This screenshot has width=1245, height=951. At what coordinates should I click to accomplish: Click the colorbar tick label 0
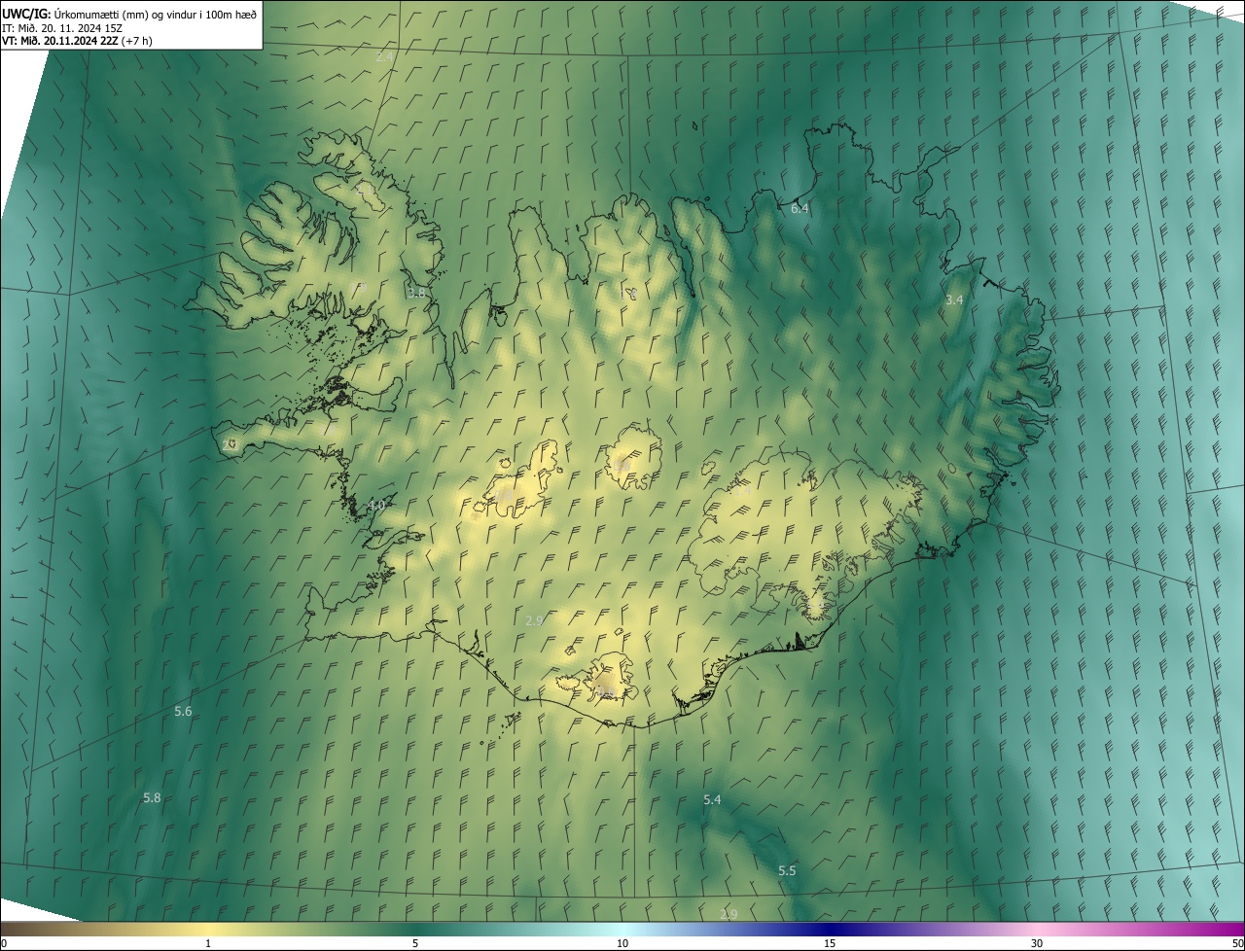click(4, 943)
